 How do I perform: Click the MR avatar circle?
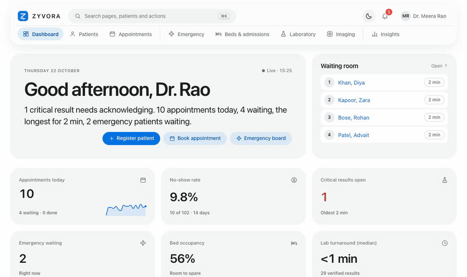(x=405, y=16)
